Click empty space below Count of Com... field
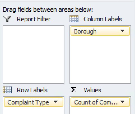Image resolution: width=135 pixels, height=114 pixels. 100,110
